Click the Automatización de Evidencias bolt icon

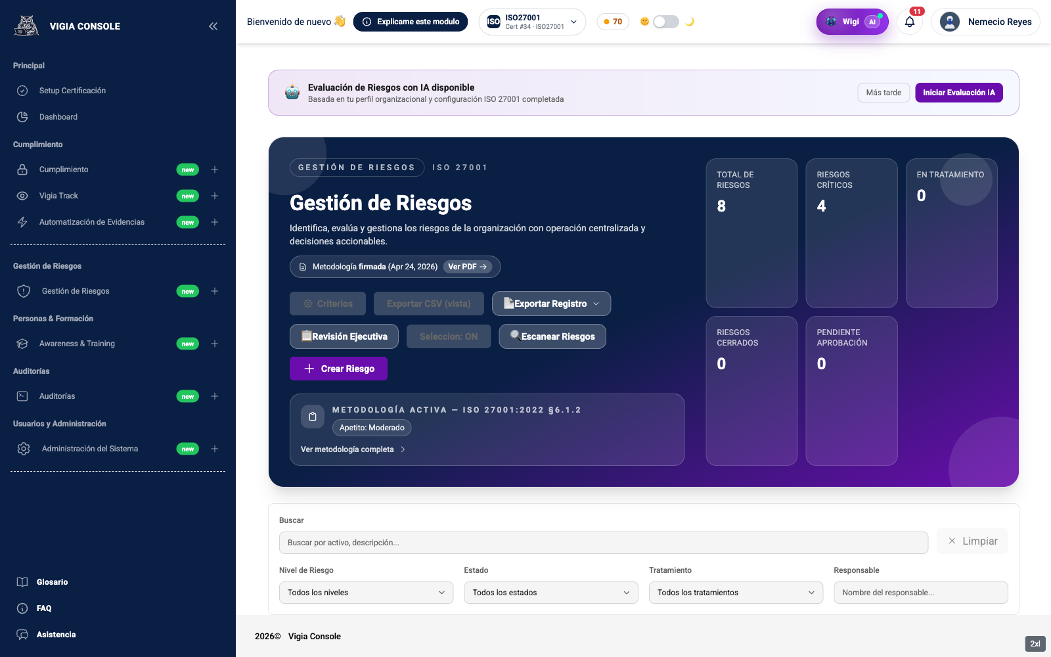pos(22,222)
